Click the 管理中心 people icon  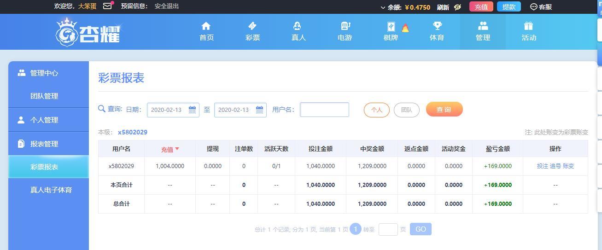pyautogui.click(x=21, y=73)
